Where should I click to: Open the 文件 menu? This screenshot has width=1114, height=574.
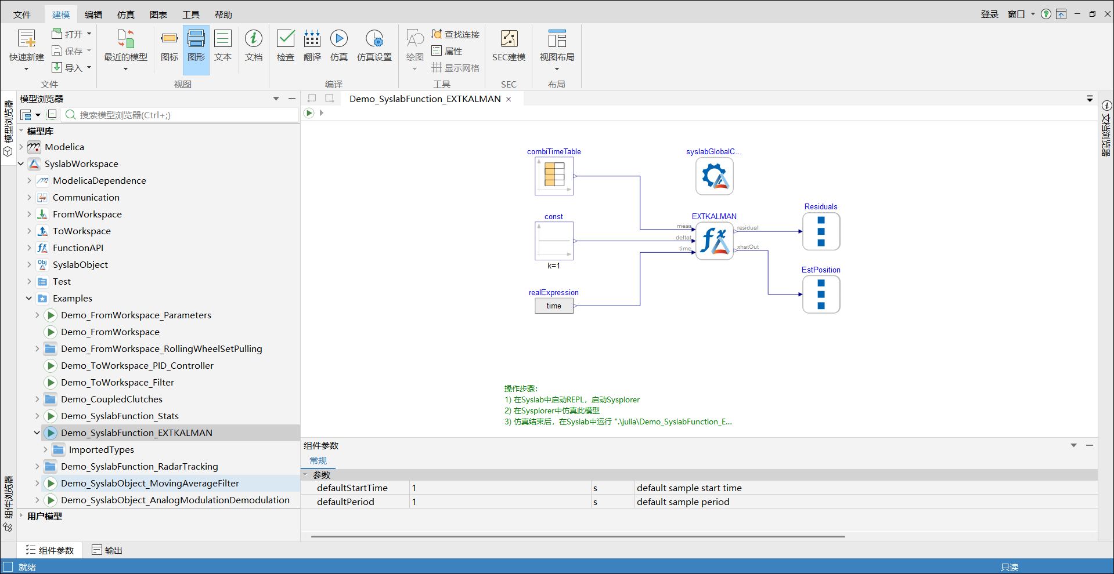pos(22,14)
